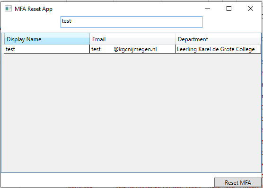
Task: Focus the search box containing 'test'
Action: pos(131,22)
